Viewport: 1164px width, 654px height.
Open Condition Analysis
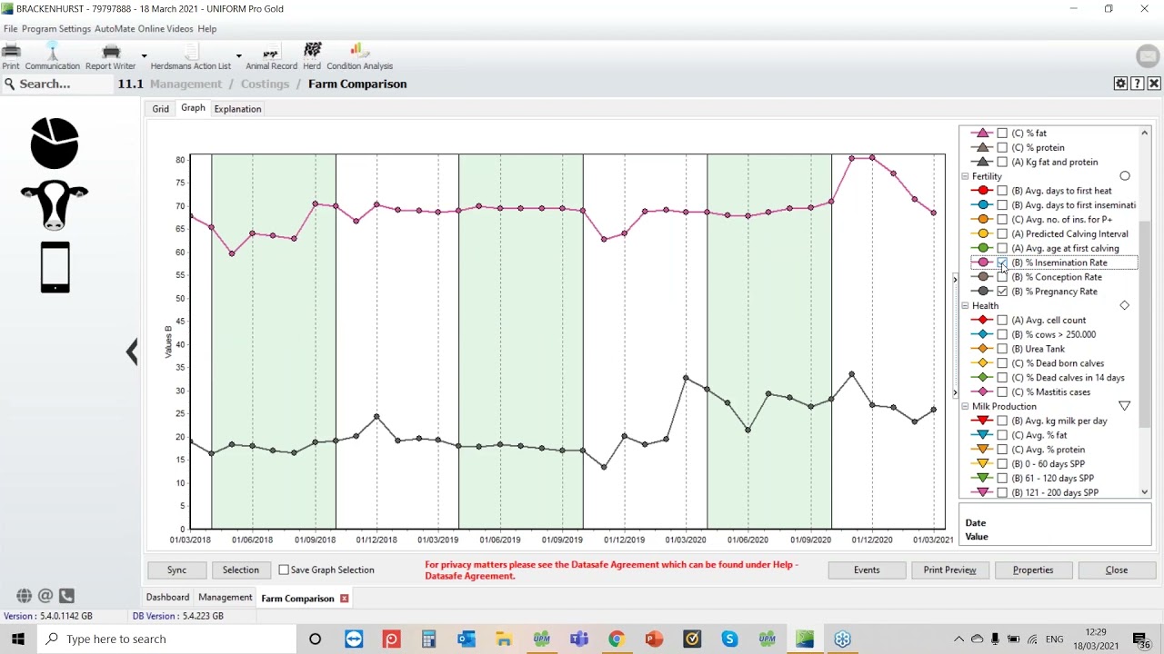tap(359, 56)
